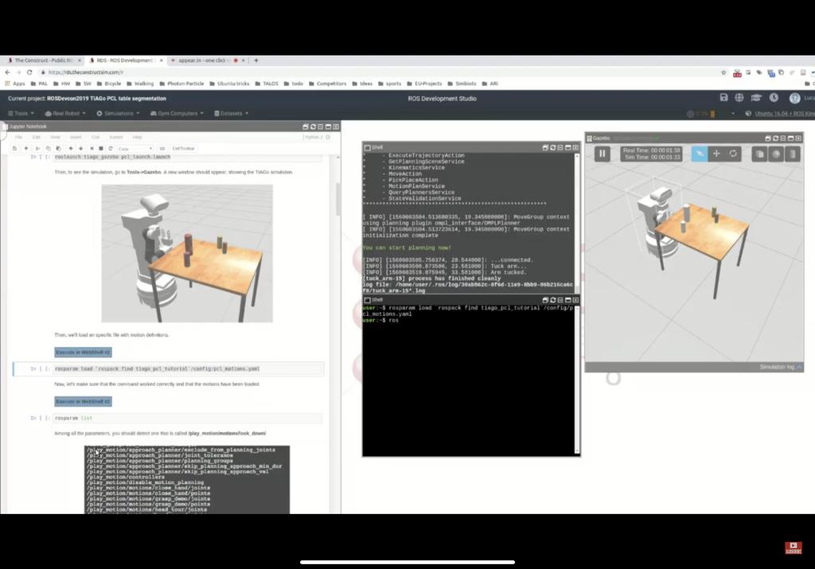The width and height of the screenshot is (815, 569).
Task: Select the arrow selection mode in Gazebo
Action: pyautogui.click(x=699, y=154)
